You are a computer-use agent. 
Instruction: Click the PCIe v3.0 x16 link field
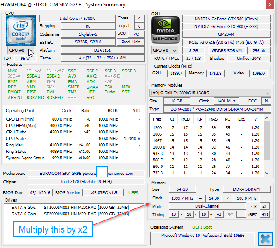(x=226, y=43)
